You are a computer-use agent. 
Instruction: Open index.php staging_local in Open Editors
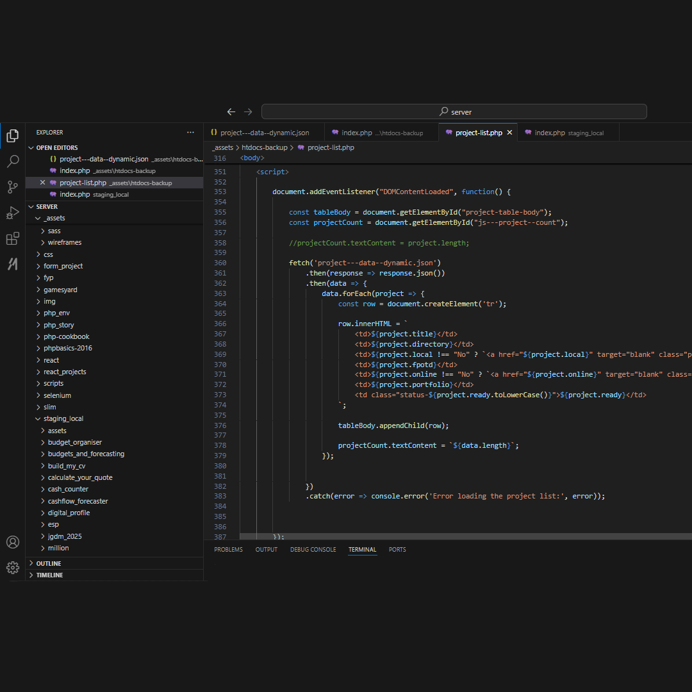point(114,194)
